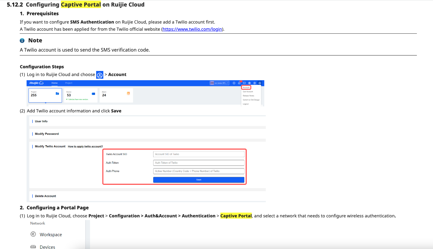The width and height of the screenshot is (433, 249).
Task: Click the '5.12.2 Configuring Captive Portal' heading
Action: (x=76, y=5)
